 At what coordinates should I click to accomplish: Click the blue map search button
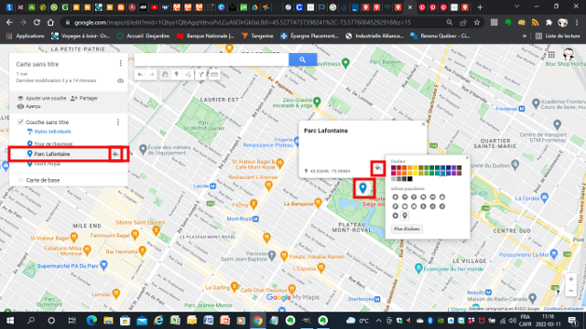[303, 59]
